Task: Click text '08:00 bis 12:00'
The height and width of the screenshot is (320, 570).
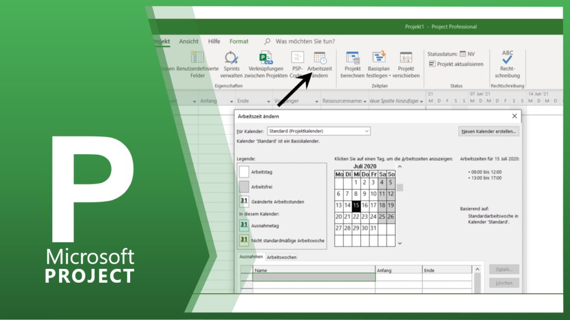Action: tap(487, 172)
